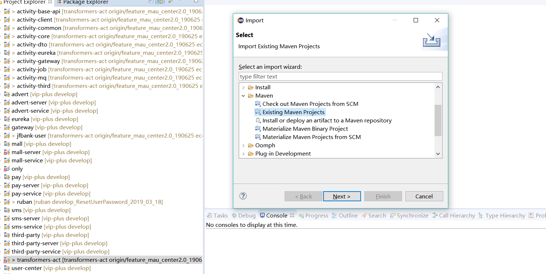Screen dimensions: 546x274
Task: Click the Maven folder icon in wizard list
Action: pos(251,96)
